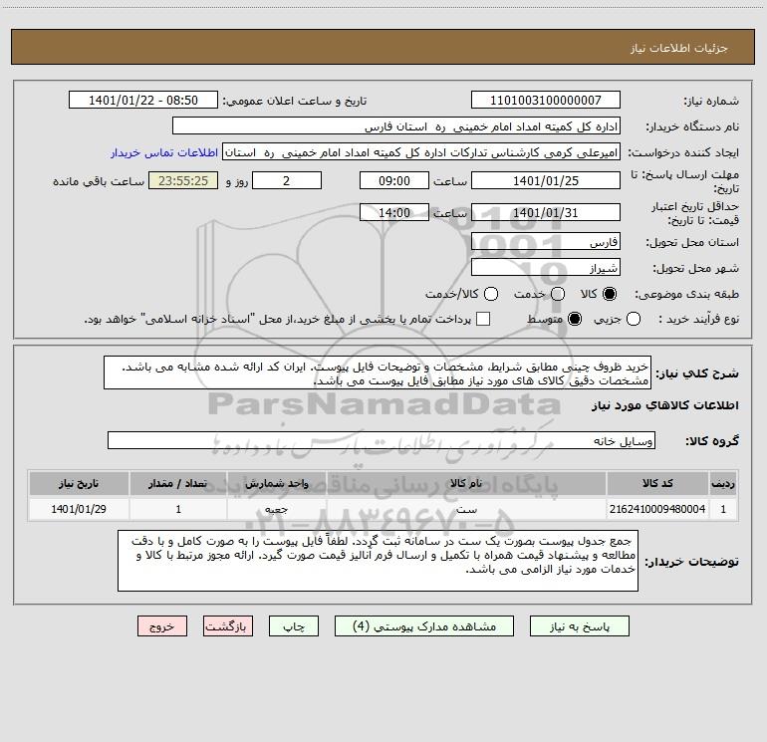Click the بازگشت back button
The width and height of the screenshot is (767, 742).
(x=228, y=626)
